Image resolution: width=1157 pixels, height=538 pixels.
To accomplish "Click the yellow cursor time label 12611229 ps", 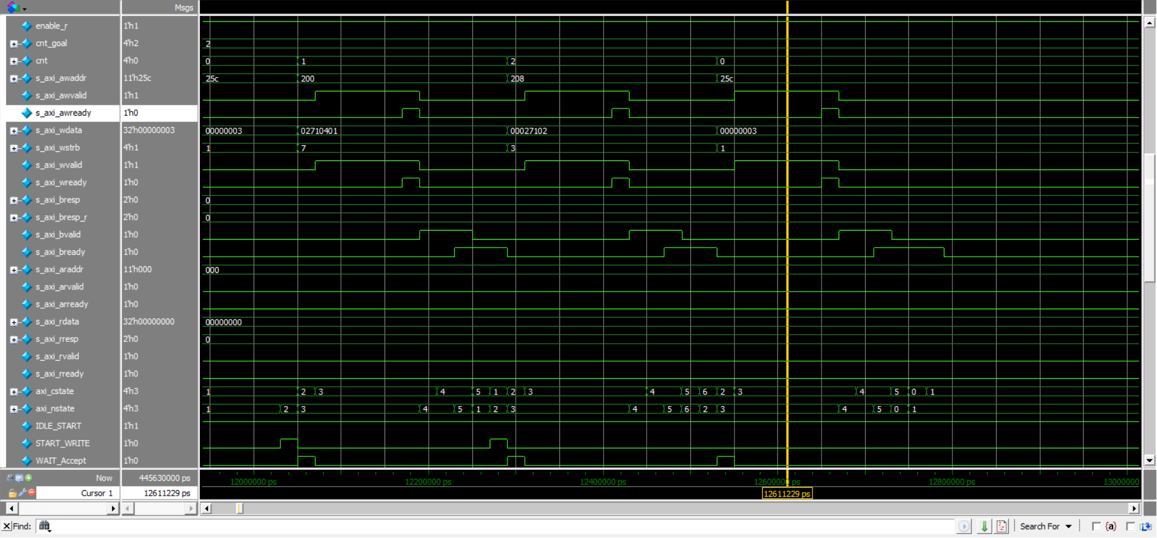I will (786, 494).
